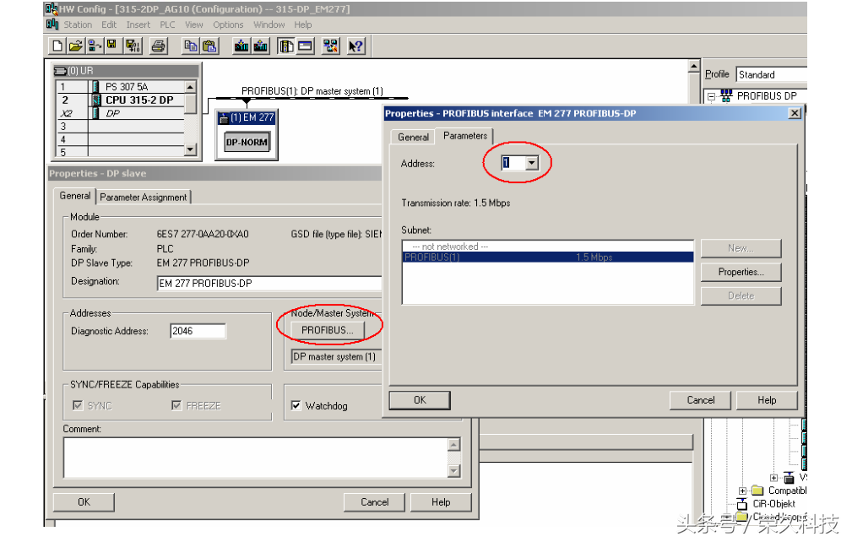Open the Profile Standard combo box
The image size is (852, 542).
click(x=770, y=74)
